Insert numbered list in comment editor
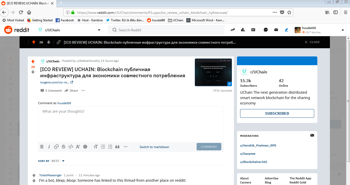This screenshot has height=185, width=350. 110,147
